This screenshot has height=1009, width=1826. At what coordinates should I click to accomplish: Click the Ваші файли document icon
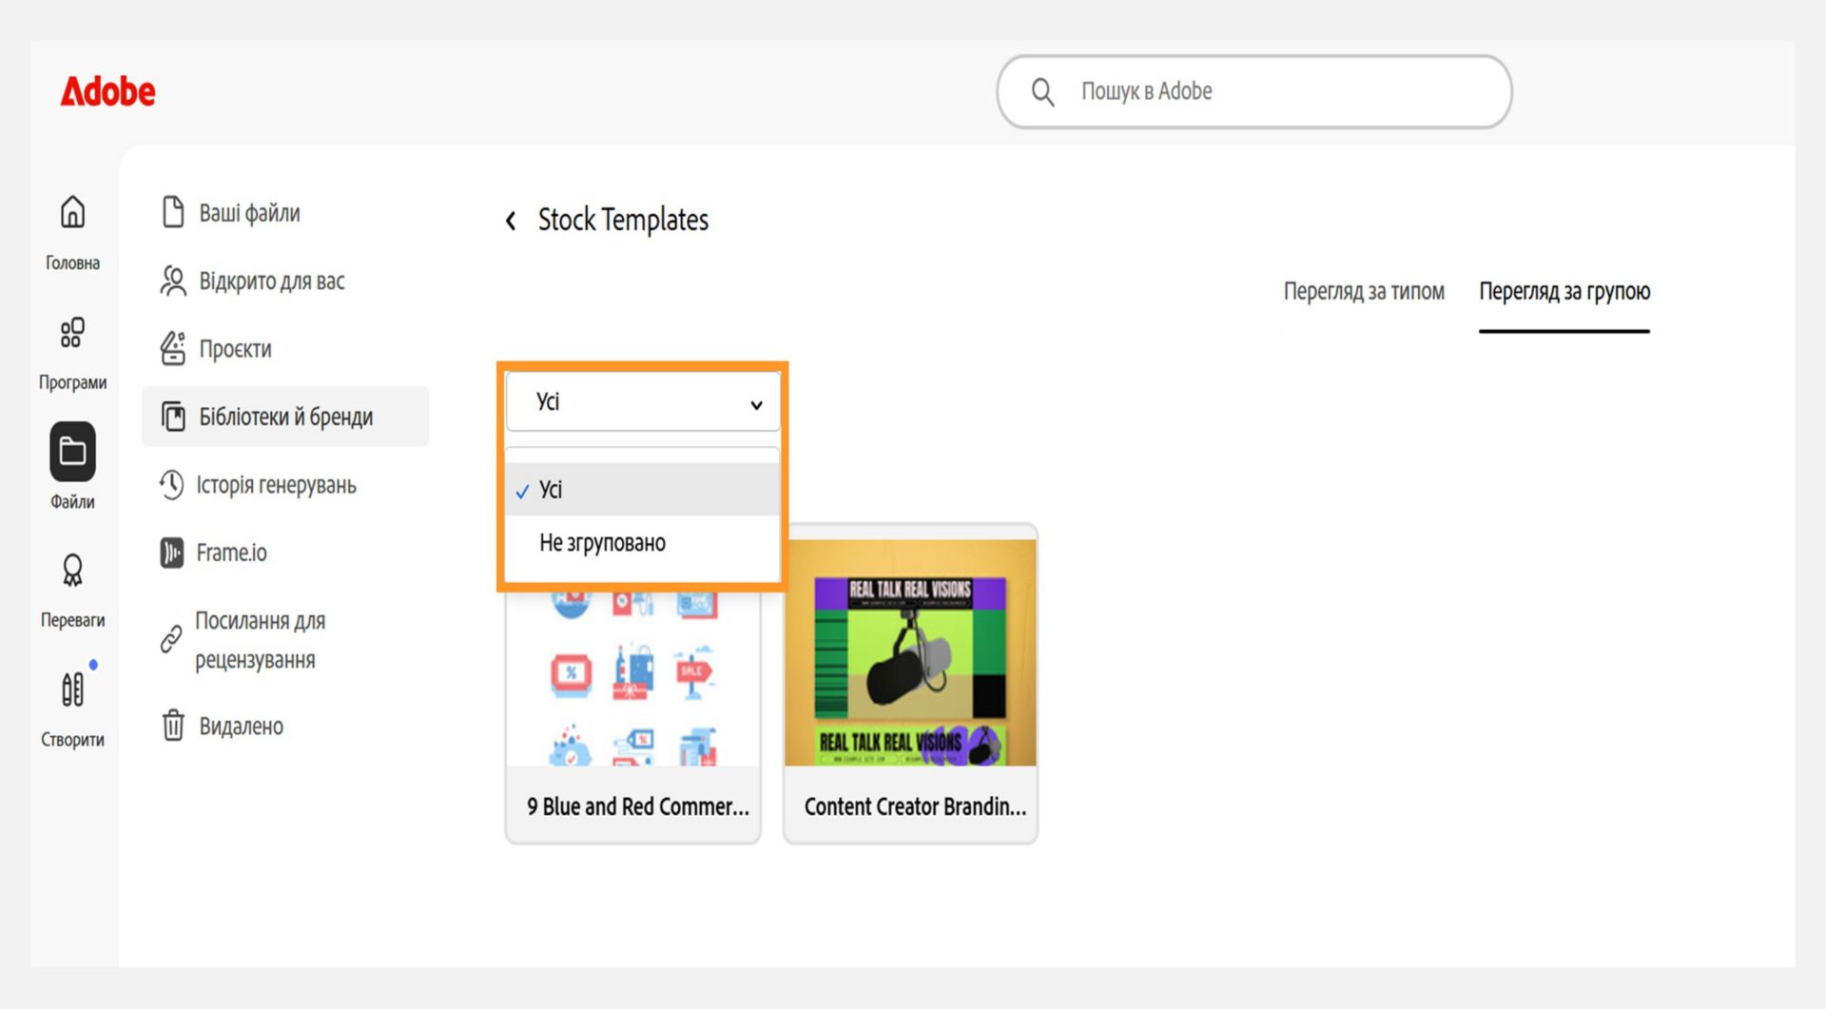coord(173,212)
